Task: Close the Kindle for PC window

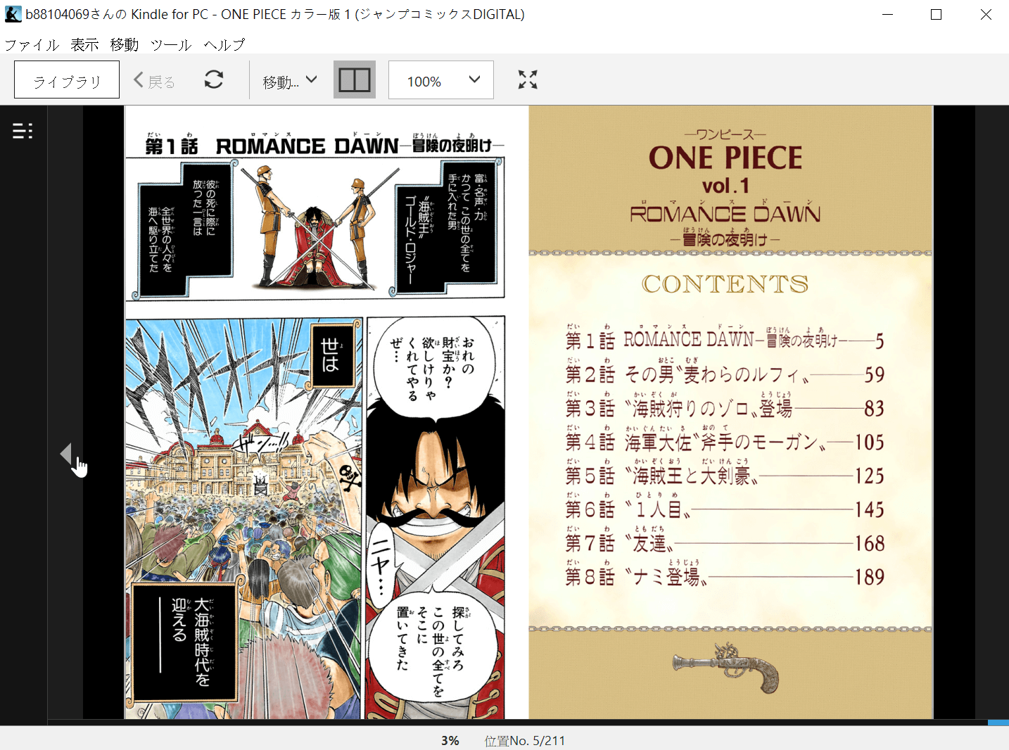Action: tap(986, 14)
